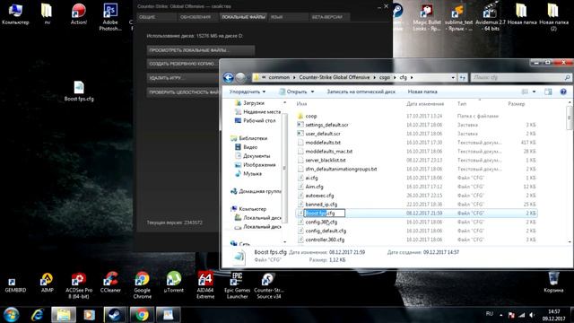This screenshot has height=323, width=574.
Task: Open the Betas tab in properties
Action: point(329,17)
